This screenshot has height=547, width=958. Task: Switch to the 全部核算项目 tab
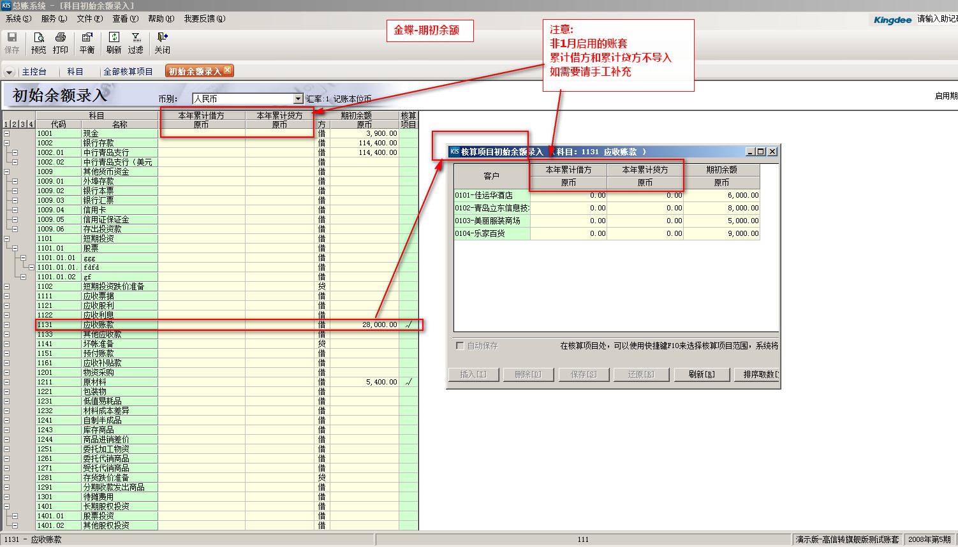coord(128,71)
